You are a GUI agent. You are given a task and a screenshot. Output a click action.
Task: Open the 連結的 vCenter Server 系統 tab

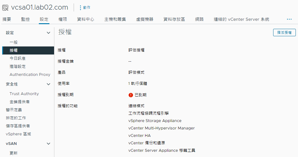coord(241,19)
